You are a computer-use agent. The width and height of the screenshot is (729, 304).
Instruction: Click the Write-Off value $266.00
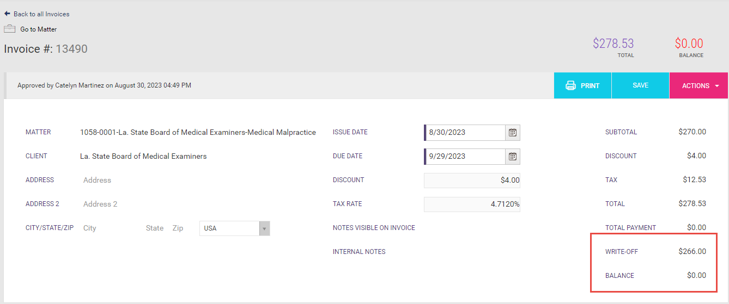point(692,252)
